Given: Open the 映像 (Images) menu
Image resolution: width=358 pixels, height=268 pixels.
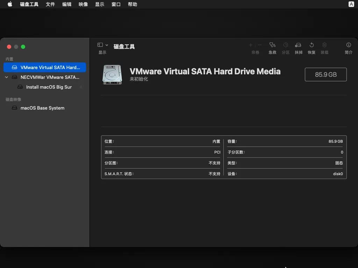Looking at the screenshot, I should pyautogui.click(x=83, y=4).
